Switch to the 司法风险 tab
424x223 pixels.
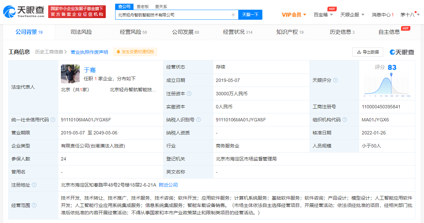pos(81,32)
